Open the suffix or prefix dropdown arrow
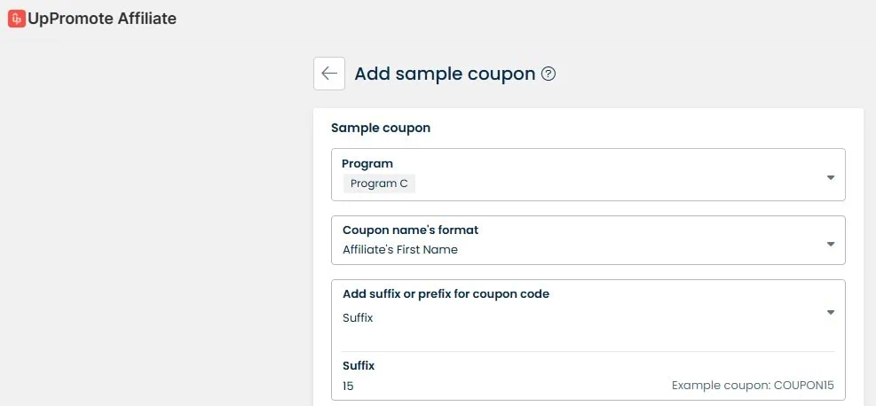 click(831, 312)
